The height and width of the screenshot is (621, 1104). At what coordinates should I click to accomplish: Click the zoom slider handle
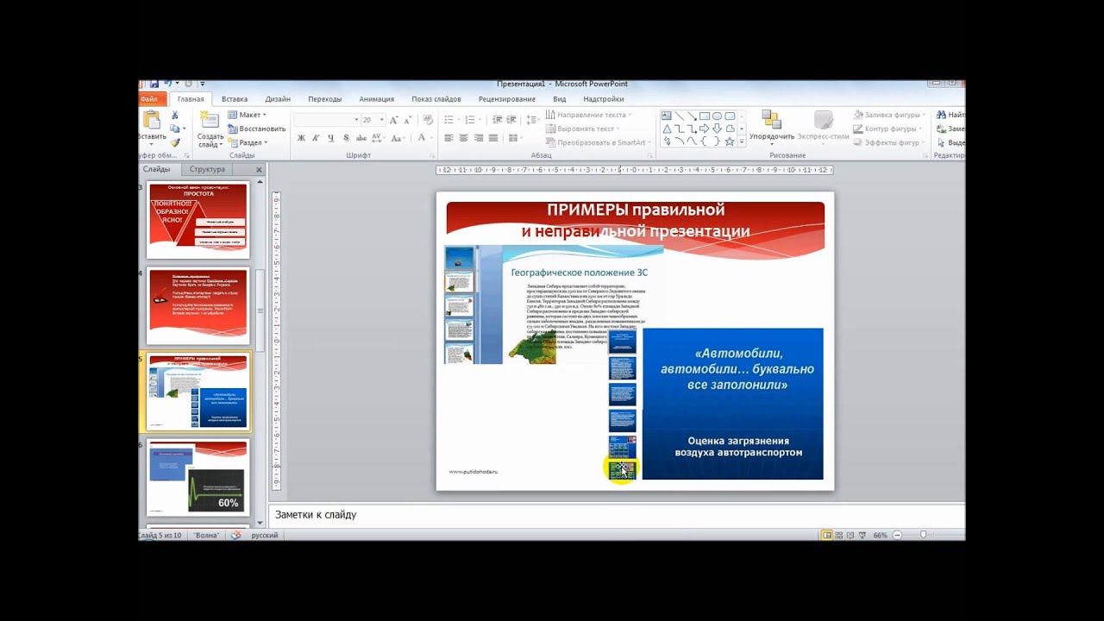point(923,535)
